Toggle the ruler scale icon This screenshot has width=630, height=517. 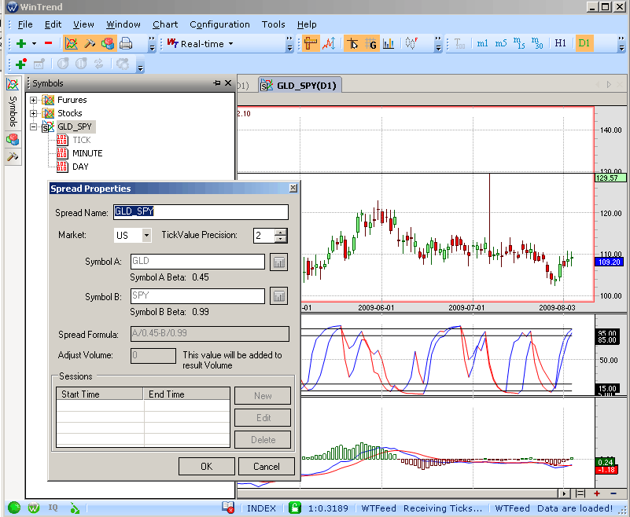311,43
